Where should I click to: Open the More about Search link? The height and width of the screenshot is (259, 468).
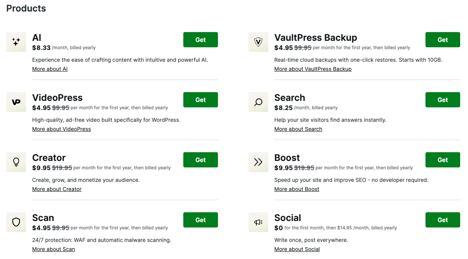[x=298, y=129]
